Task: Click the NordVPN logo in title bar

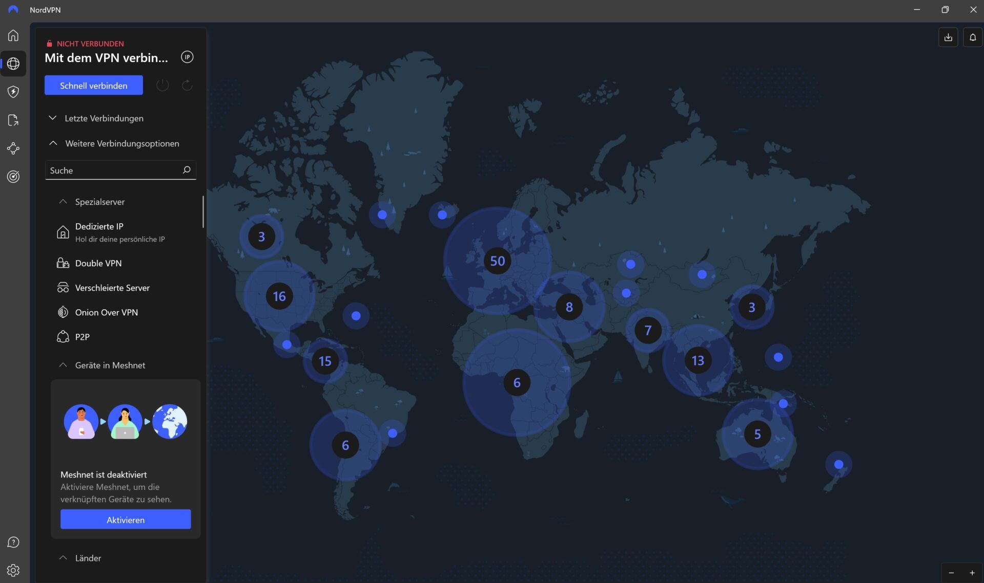Action: click(x=13, y=10)
